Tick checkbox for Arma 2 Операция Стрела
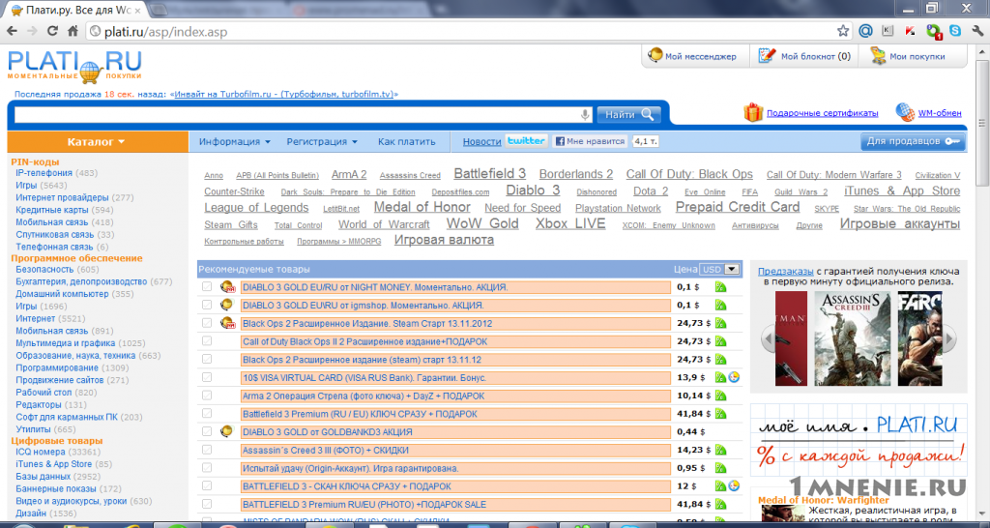 point(207,396)
